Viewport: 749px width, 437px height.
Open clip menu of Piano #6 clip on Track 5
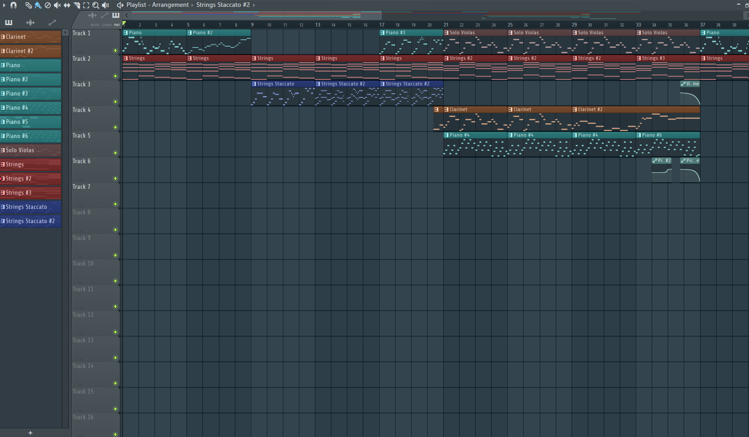point(639,135)
